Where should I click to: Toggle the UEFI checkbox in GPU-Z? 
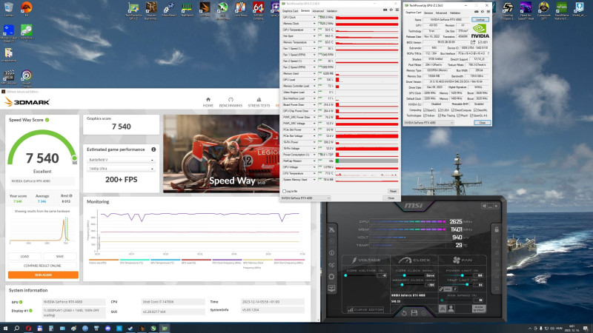click(x=479, y=42)
